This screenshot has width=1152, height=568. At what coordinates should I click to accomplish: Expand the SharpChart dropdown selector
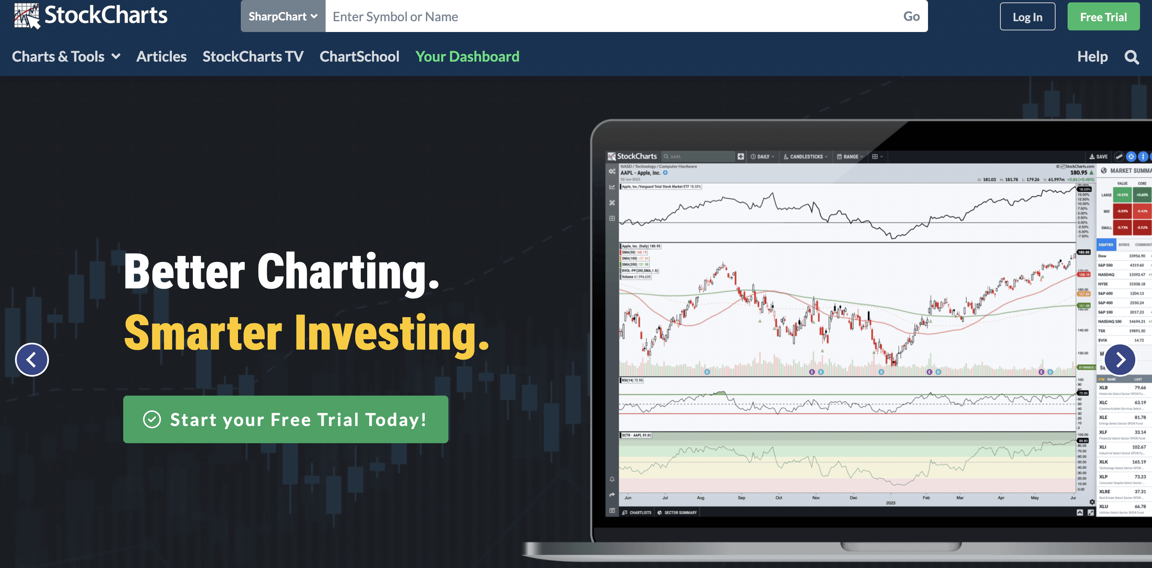tap(282, 16)
